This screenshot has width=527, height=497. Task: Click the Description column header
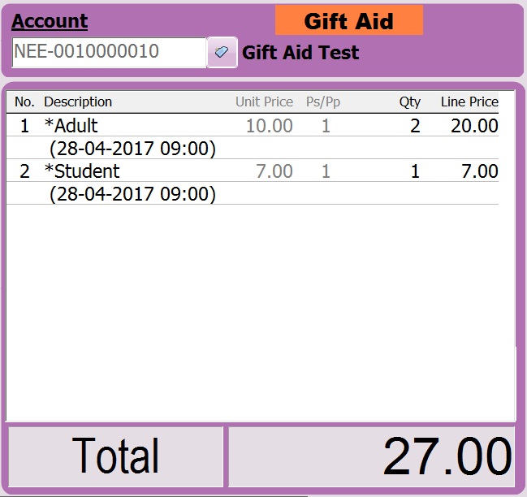point(78,102)
